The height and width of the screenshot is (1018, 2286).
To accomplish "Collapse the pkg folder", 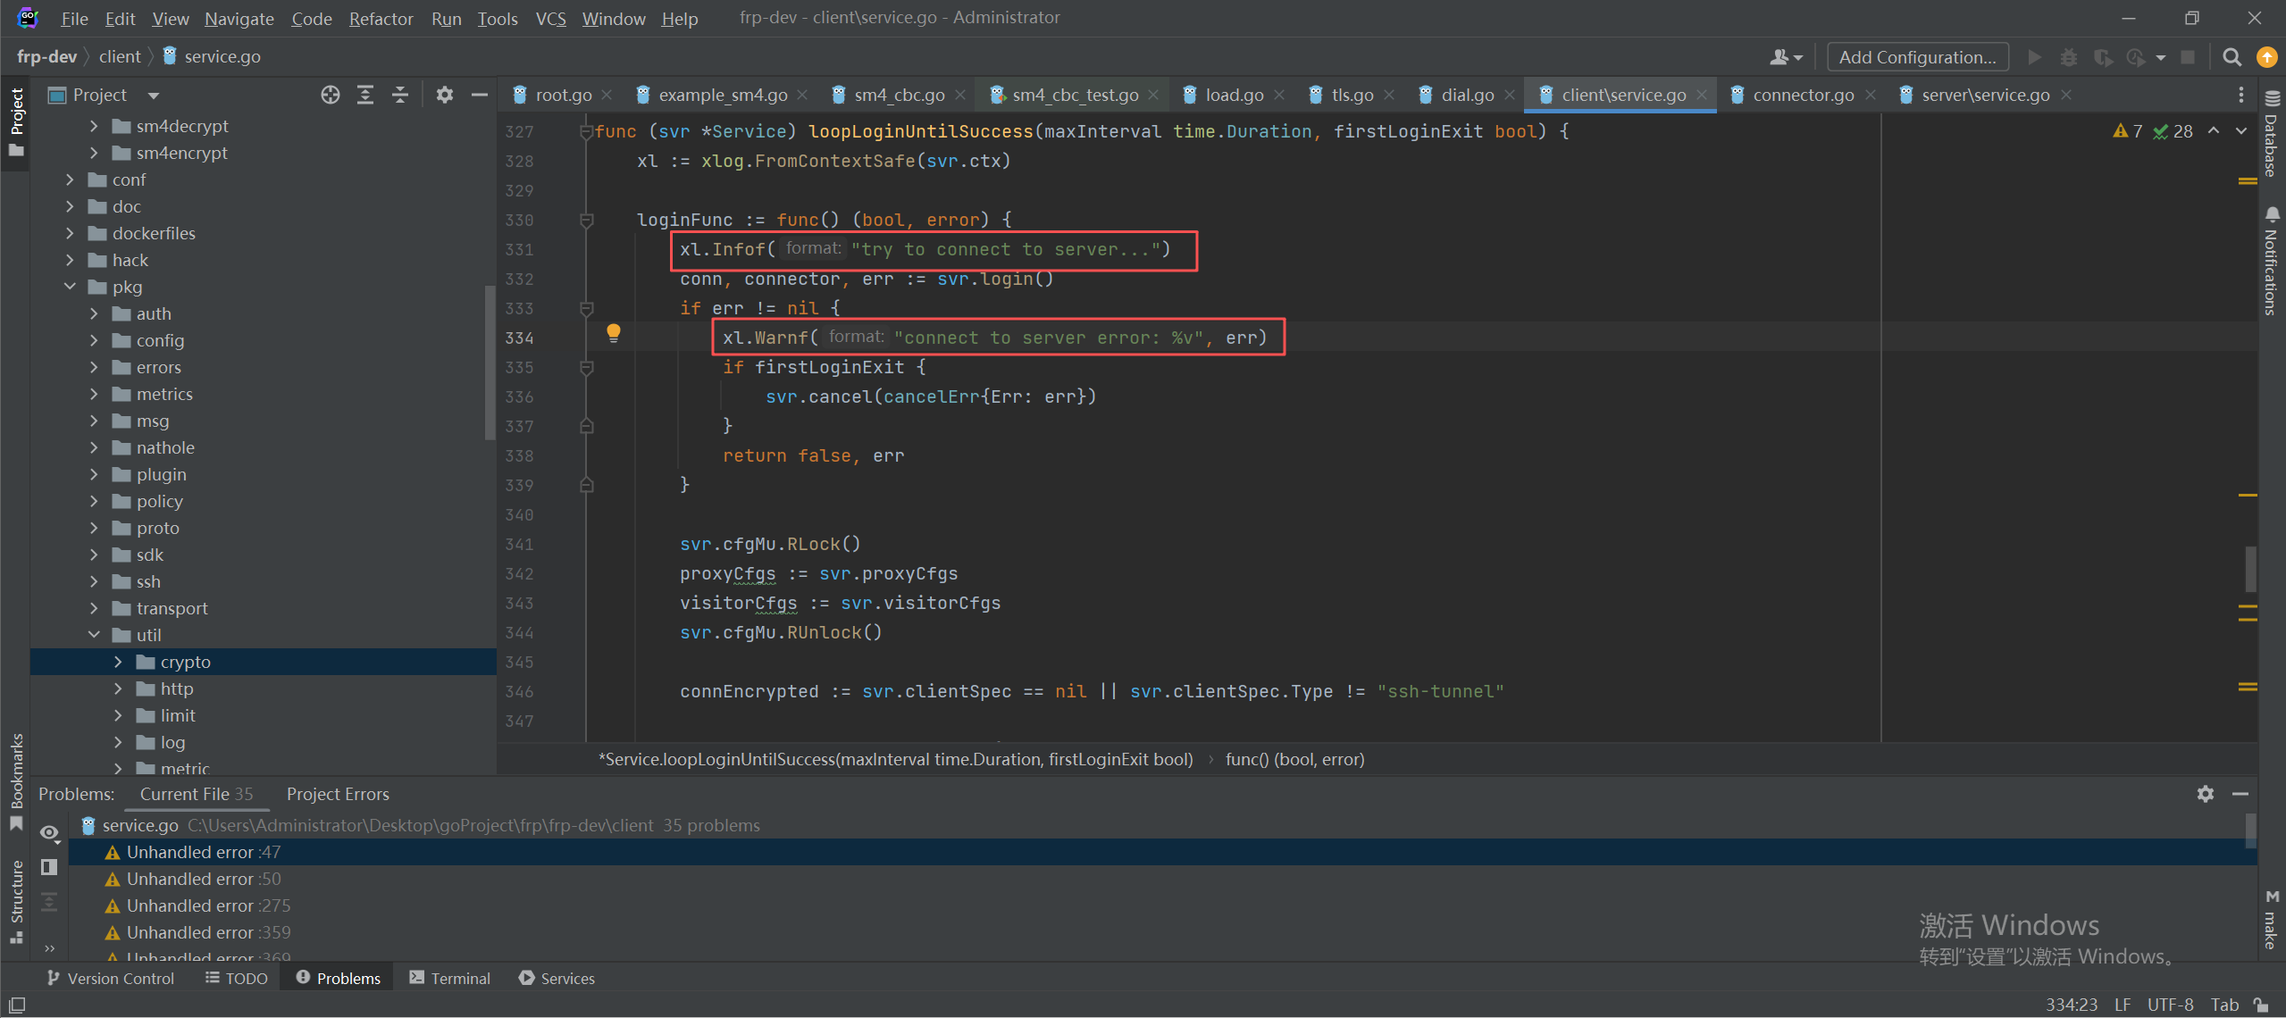I will click(70, 287).
